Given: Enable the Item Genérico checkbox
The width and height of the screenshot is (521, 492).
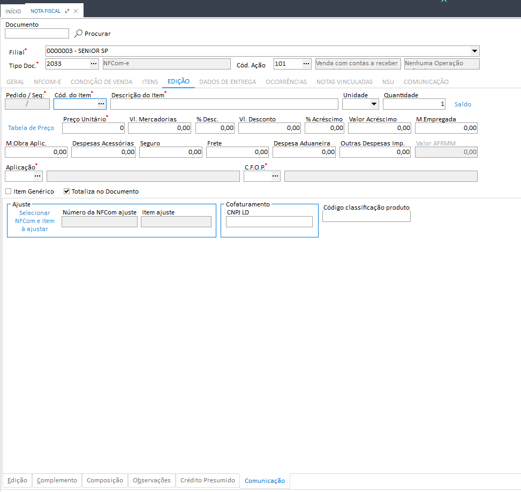Looking at the screenshot, I should point(9,191).
